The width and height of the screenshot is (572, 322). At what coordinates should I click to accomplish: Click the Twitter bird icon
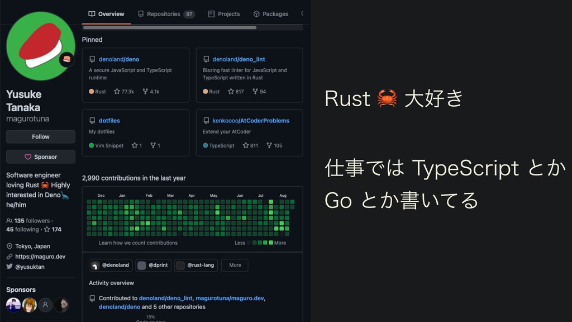tap(9, 267)
